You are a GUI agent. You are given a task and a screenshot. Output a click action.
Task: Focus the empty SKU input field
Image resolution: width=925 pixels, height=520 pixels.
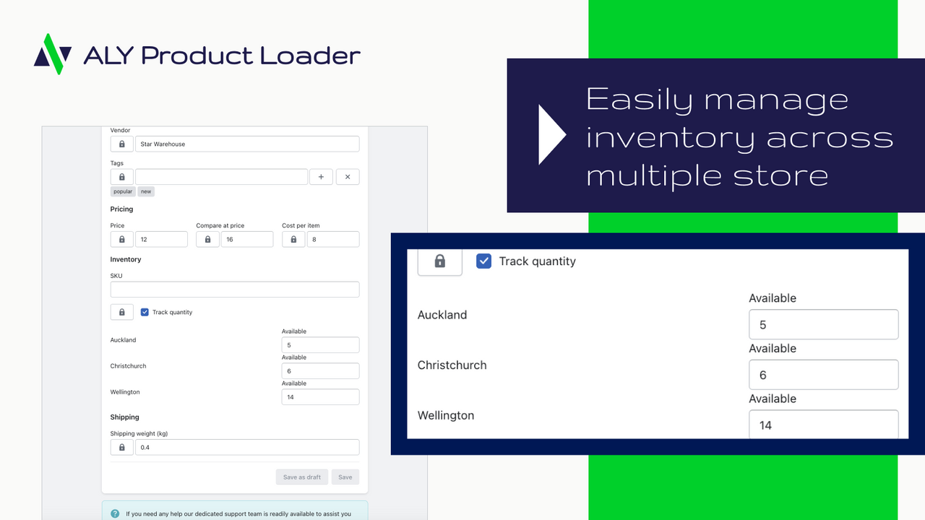pyautogui.click(x=235, y=290)
